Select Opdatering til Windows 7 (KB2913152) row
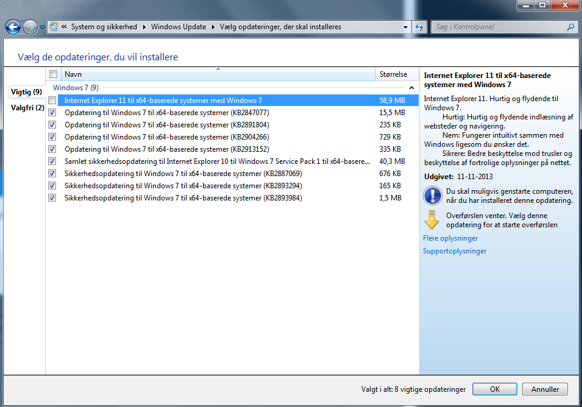 [x=238, y=149]
